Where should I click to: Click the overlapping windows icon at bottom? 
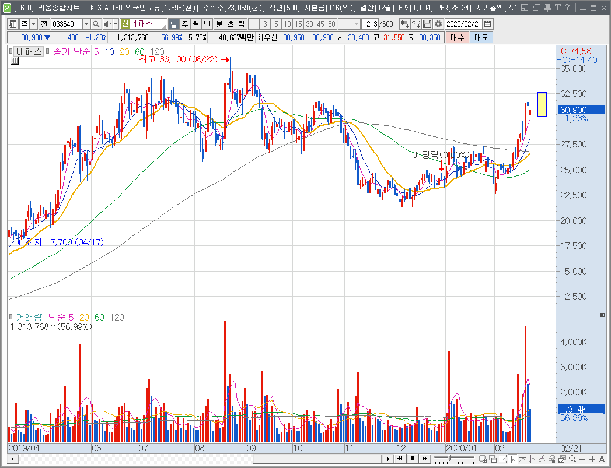point(493,459)
